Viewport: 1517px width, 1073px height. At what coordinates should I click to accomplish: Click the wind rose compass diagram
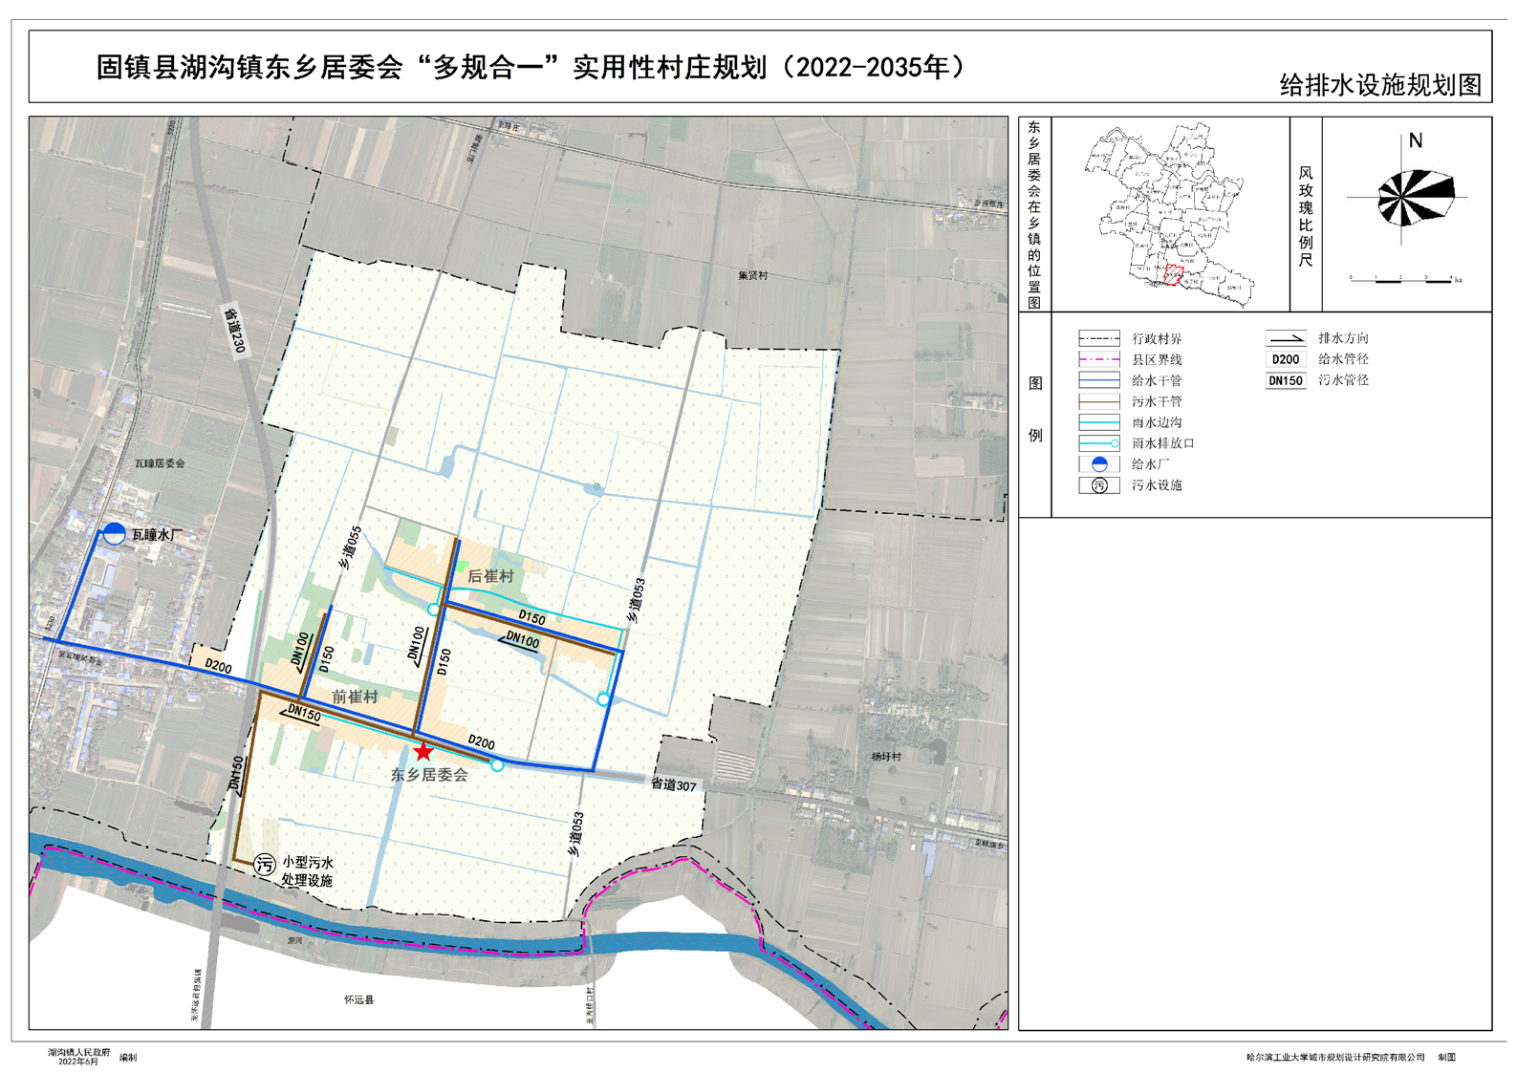(x=1414, y=198)
